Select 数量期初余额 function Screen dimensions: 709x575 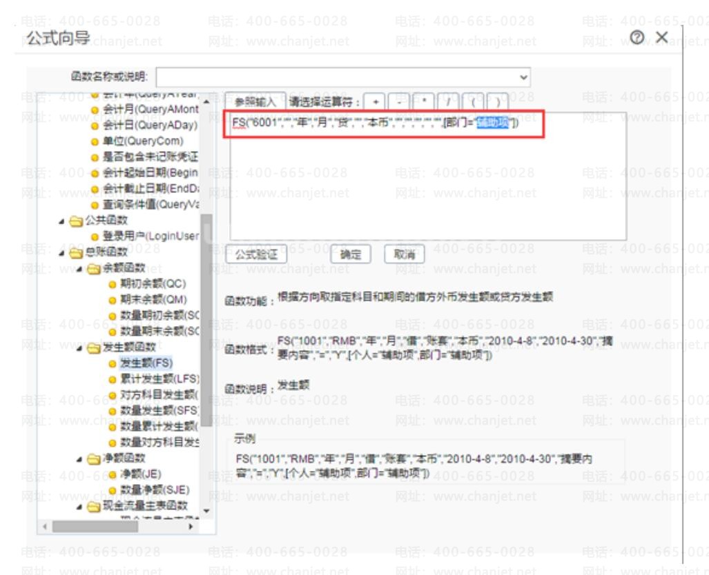click(159, 316)
